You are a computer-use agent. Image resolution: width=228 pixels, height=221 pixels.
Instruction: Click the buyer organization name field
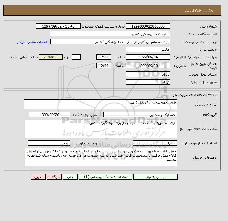click(x=110, y=34)
